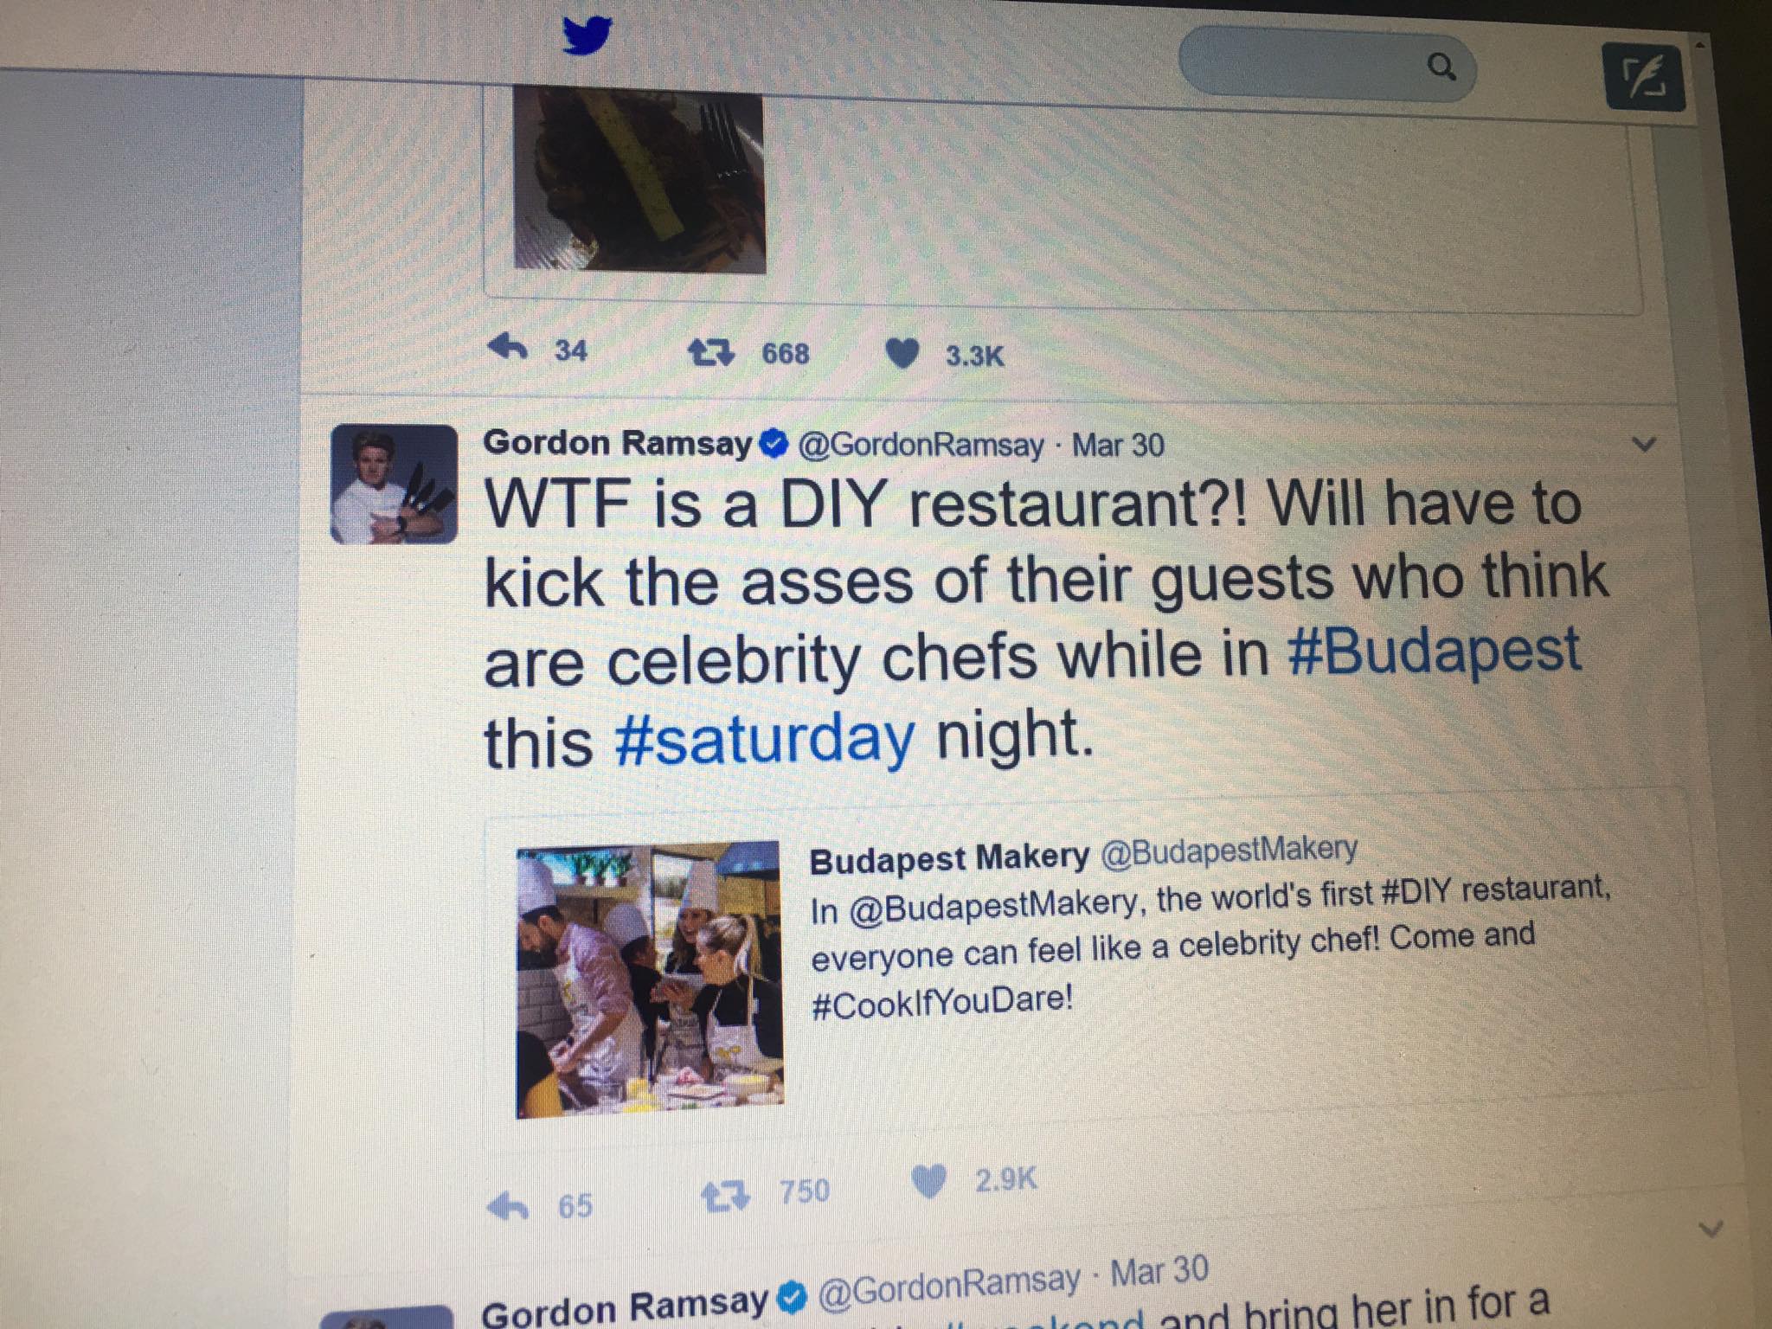
Task: Click the @GordonRamsay handle of the DIY tweet
Action: tap(921, 445)
